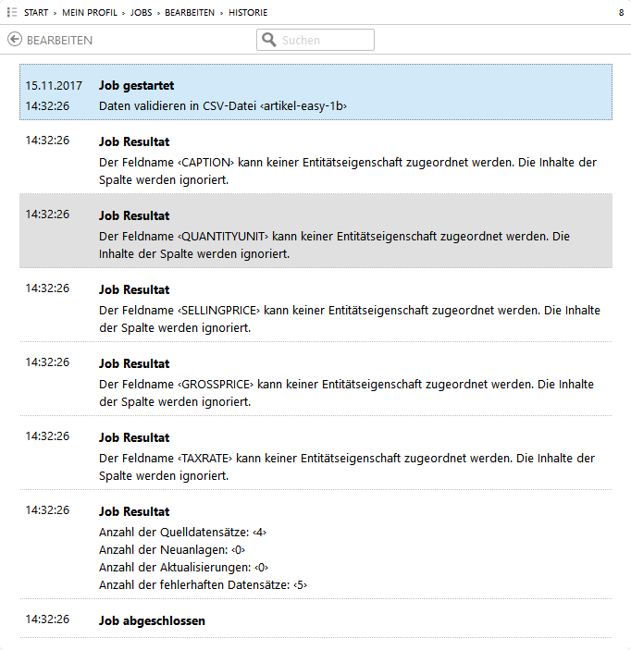
Task: Select the SELLINGPRICE result entry
Action: pyautogui.click(x=315, y=305)
